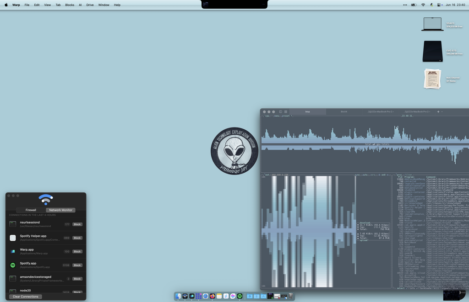This screenshot has width=469, height=302.
Task: Open the AI menu
Action: (x=80, y=5)
